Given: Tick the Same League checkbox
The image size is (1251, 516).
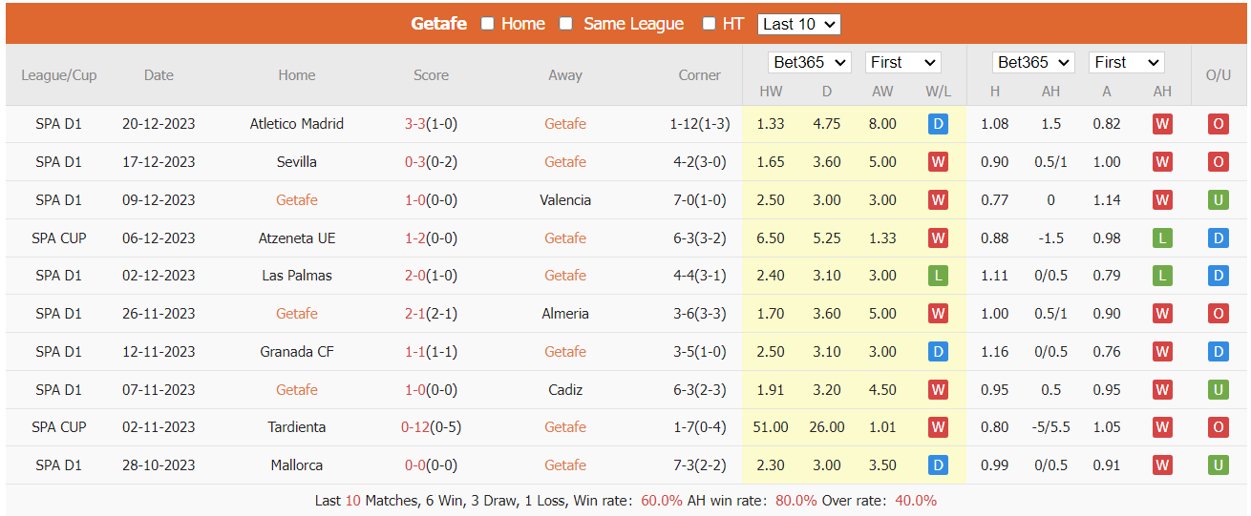Looking at the screenshot, I should click(565, 24).
